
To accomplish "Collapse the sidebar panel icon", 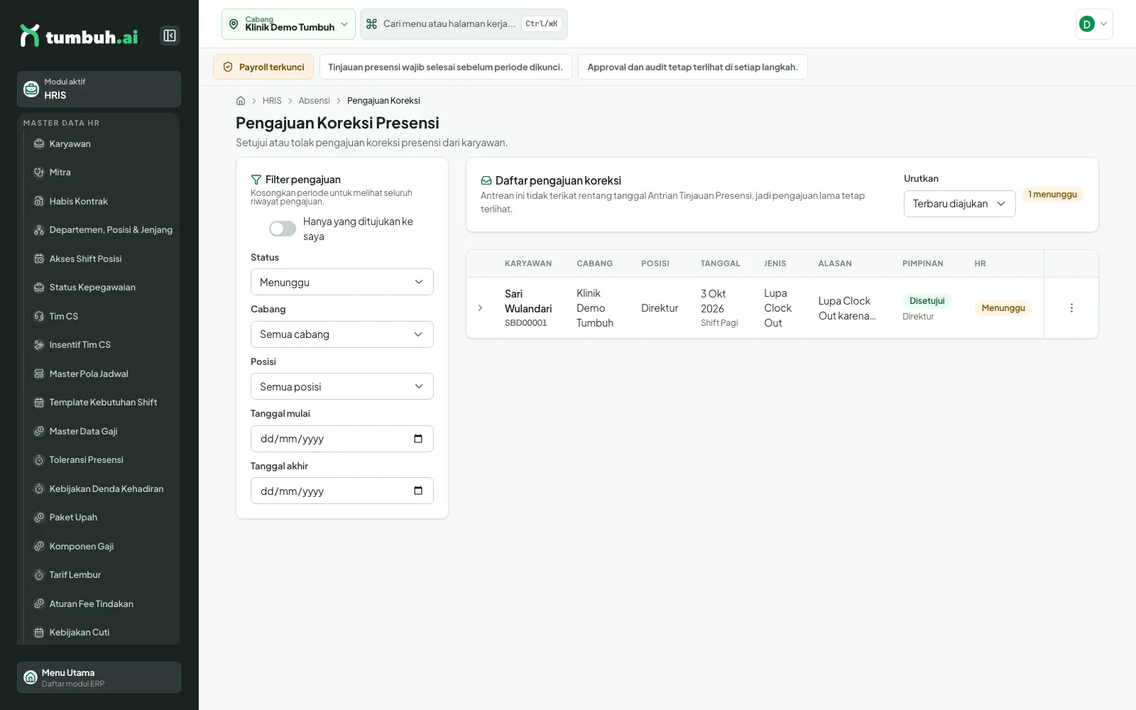I will click(x=170, y=35).
